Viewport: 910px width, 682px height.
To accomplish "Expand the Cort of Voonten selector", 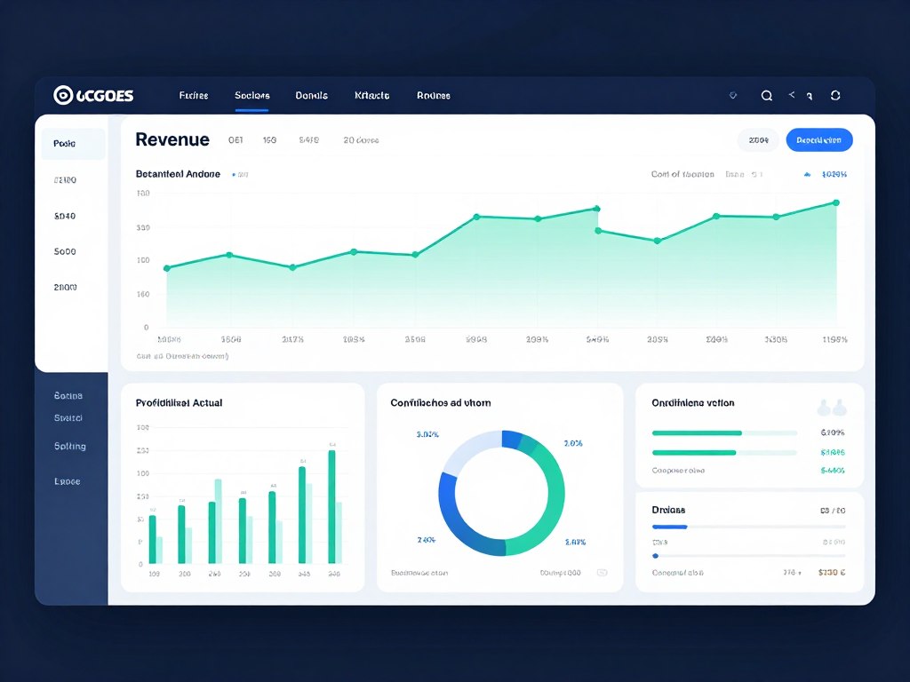I will (x=684, y=174).
